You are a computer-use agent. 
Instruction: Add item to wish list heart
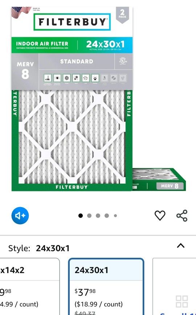pyautogui.click(x=160, y=215)
